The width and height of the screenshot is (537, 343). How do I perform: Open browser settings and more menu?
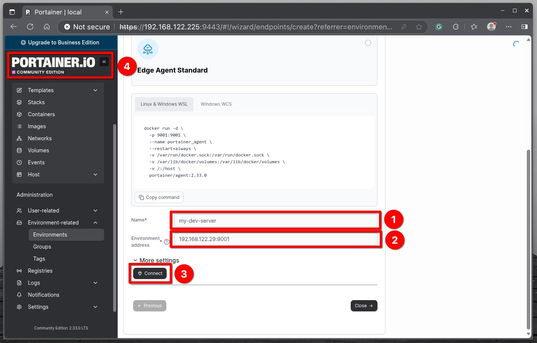pos(509,27)
